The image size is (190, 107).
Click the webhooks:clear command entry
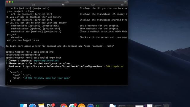point(36,32)
